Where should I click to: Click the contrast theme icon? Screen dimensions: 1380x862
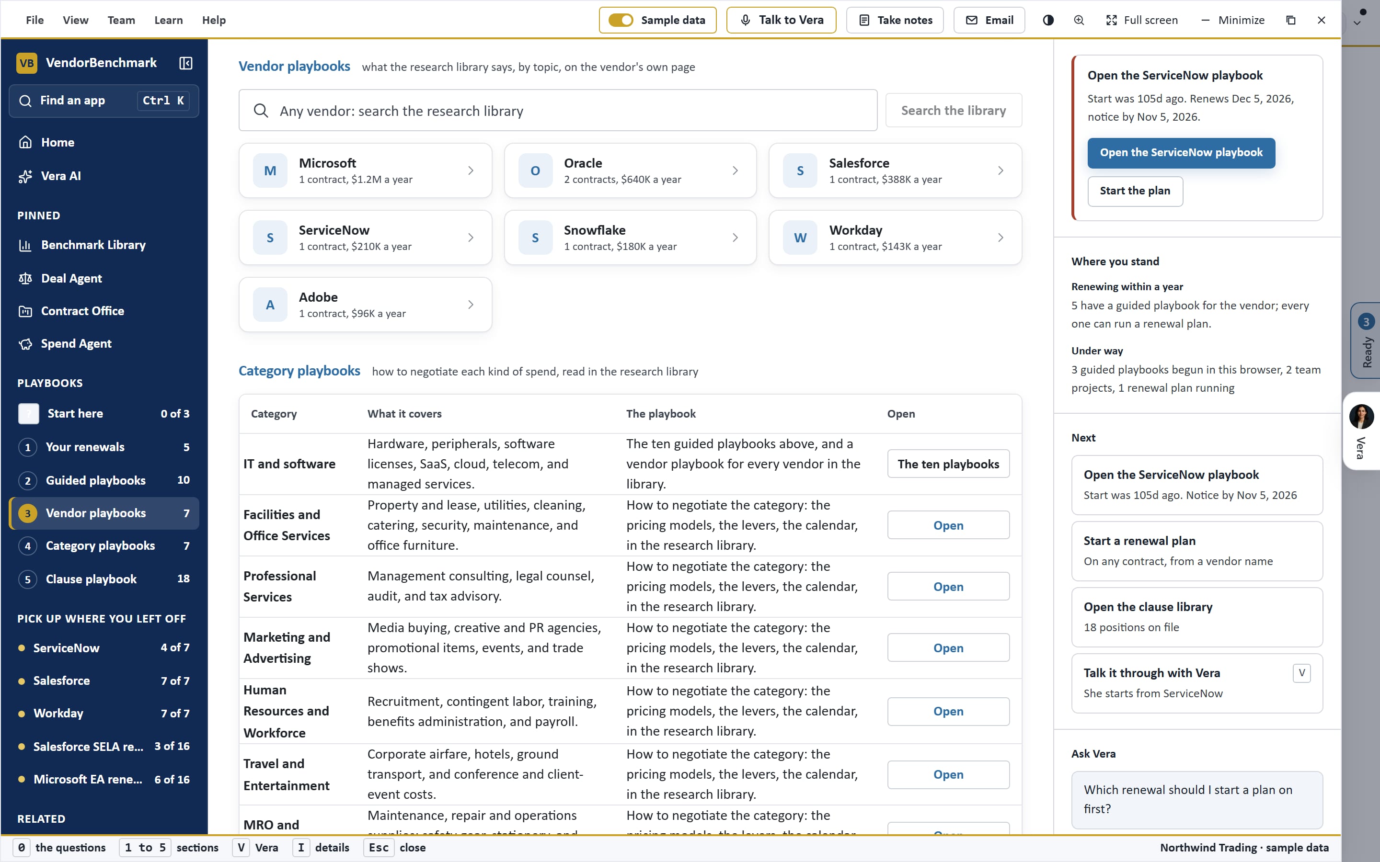pos(1048,20)
